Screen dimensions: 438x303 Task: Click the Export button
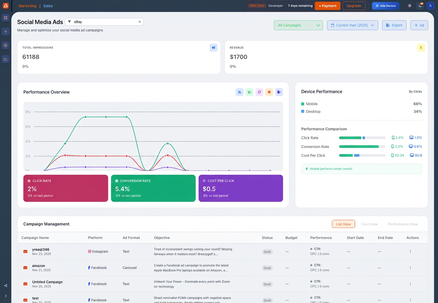[x=394, y=25]
